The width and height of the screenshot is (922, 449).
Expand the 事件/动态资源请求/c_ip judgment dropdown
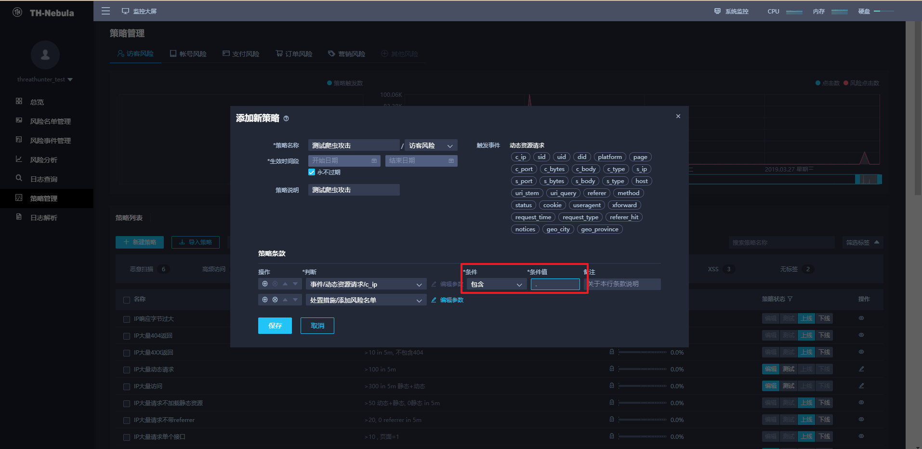point(366,284)
